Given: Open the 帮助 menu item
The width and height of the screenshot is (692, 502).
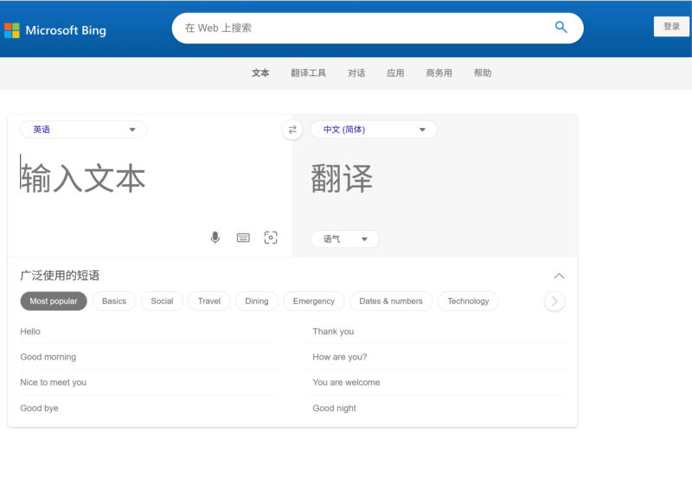Looking at the screenshot, I should click(x=483, y=73).
